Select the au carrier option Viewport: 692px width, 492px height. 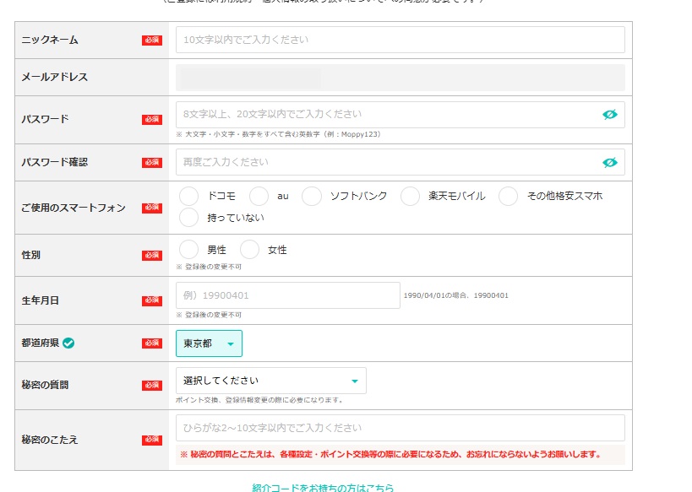259,196
